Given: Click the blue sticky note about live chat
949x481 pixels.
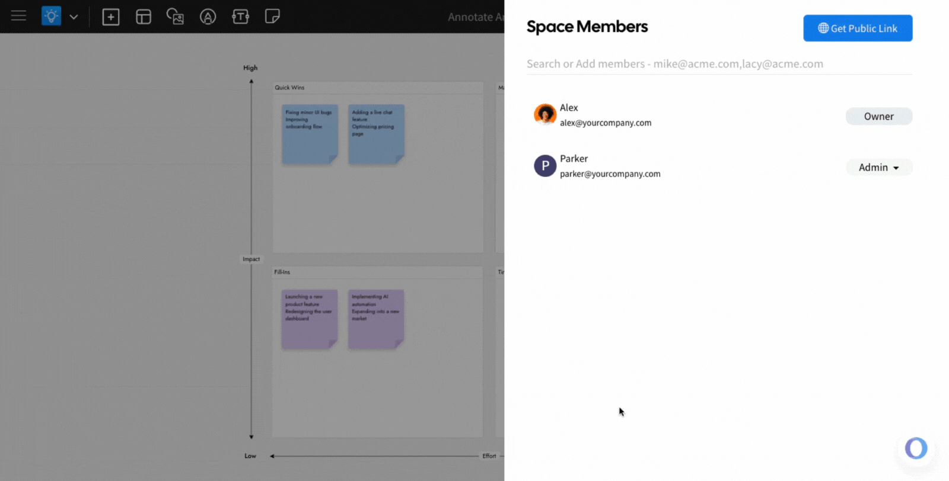Looking at the screenshot, I should [x=376, y=134].
